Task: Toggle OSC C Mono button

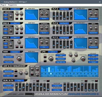Action: click(17, 47)
